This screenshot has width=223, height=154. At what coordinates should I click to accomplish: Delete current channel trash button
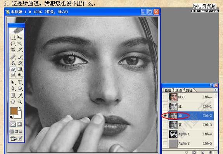211,152
